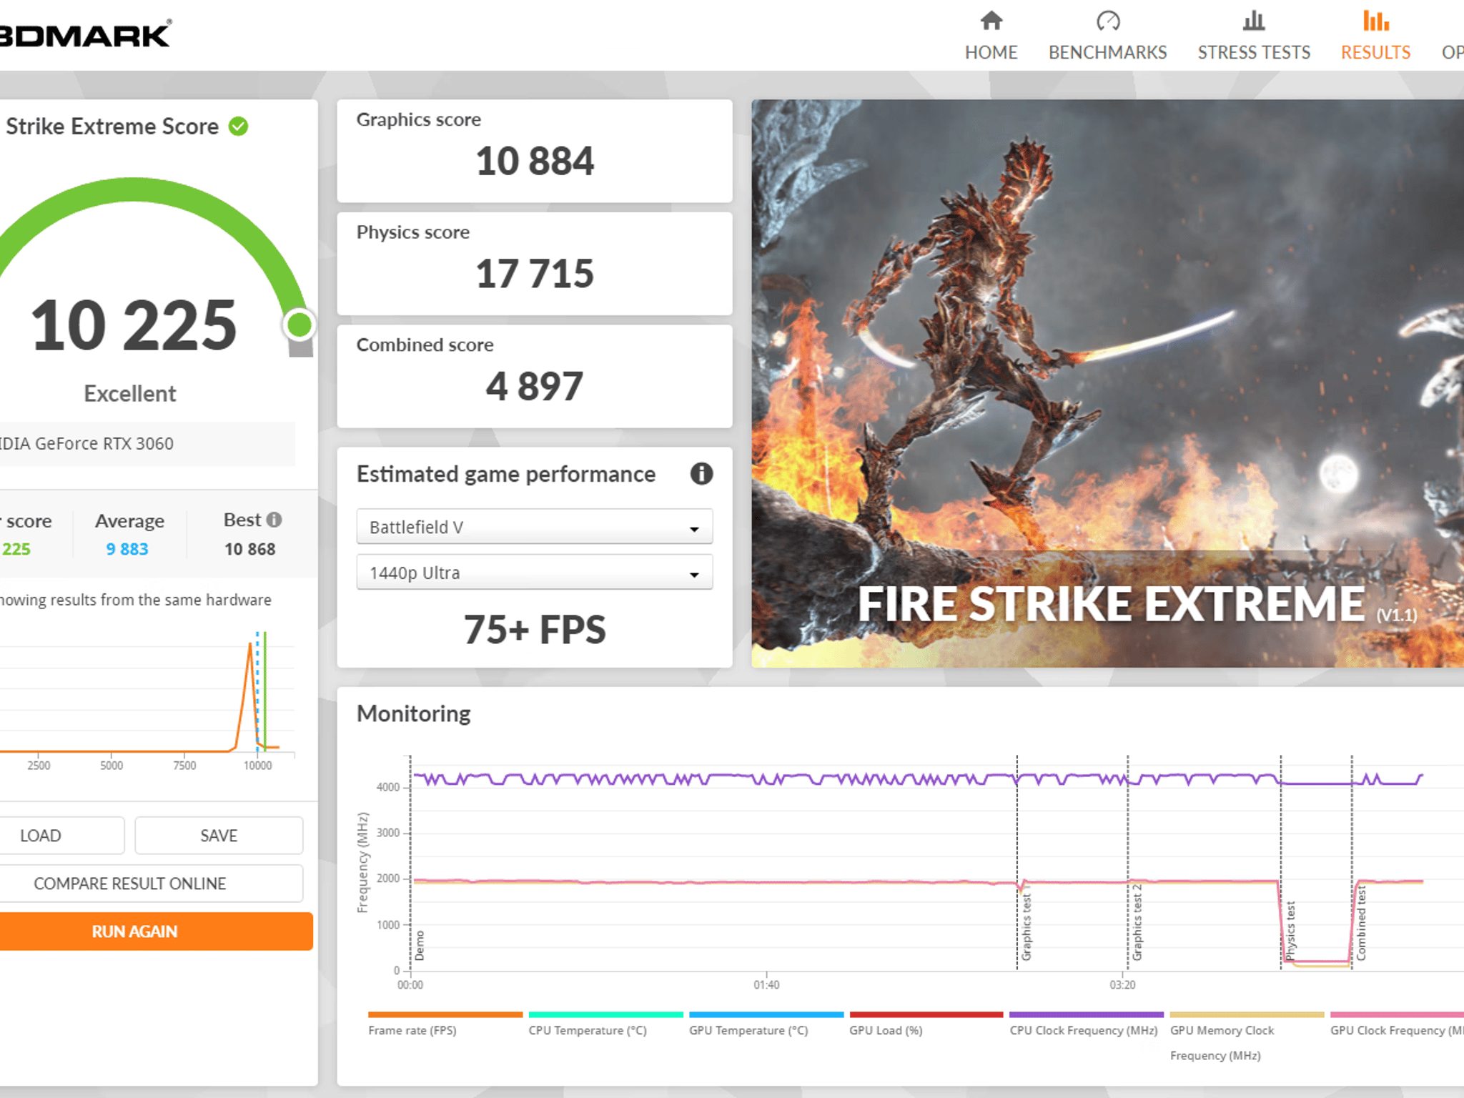The width and height of the screenshot is (1464, 1098).
Task: Click the 03:20 time label on chart
Action: 1122,985
